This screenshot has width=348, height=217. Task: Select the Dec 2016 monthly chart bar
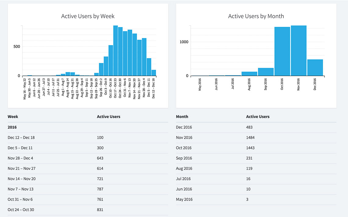[315, 68]
